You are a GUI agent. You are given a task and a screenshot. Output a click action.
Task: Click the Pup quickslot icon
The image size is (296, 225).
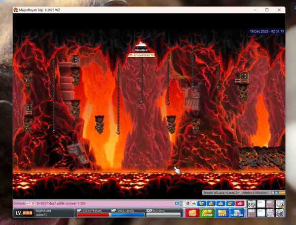point(280,204)
